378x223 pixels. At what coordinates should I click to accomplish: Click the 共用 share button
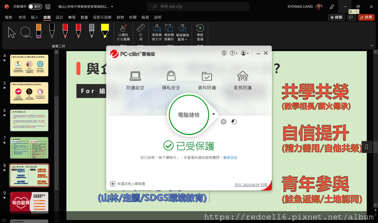coord(366,17)
